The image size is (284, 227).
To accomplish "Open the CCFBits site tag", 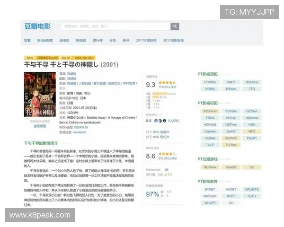I will click(231, 111).
